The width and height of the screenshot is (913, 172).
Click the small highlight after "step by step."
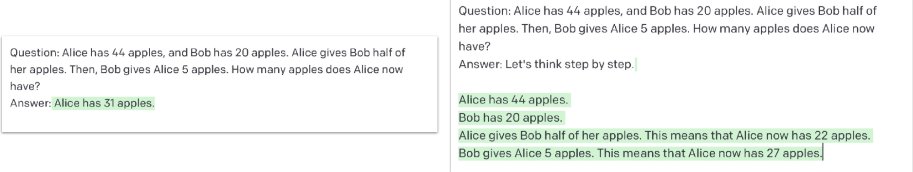click(x=636, y=64)
